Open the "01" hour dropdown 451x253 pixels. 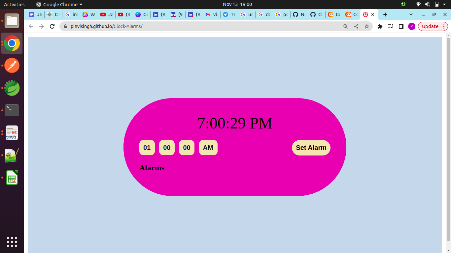147,148
